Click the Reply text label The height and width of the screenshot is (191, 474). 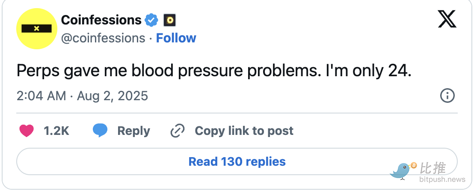point(133,131)
